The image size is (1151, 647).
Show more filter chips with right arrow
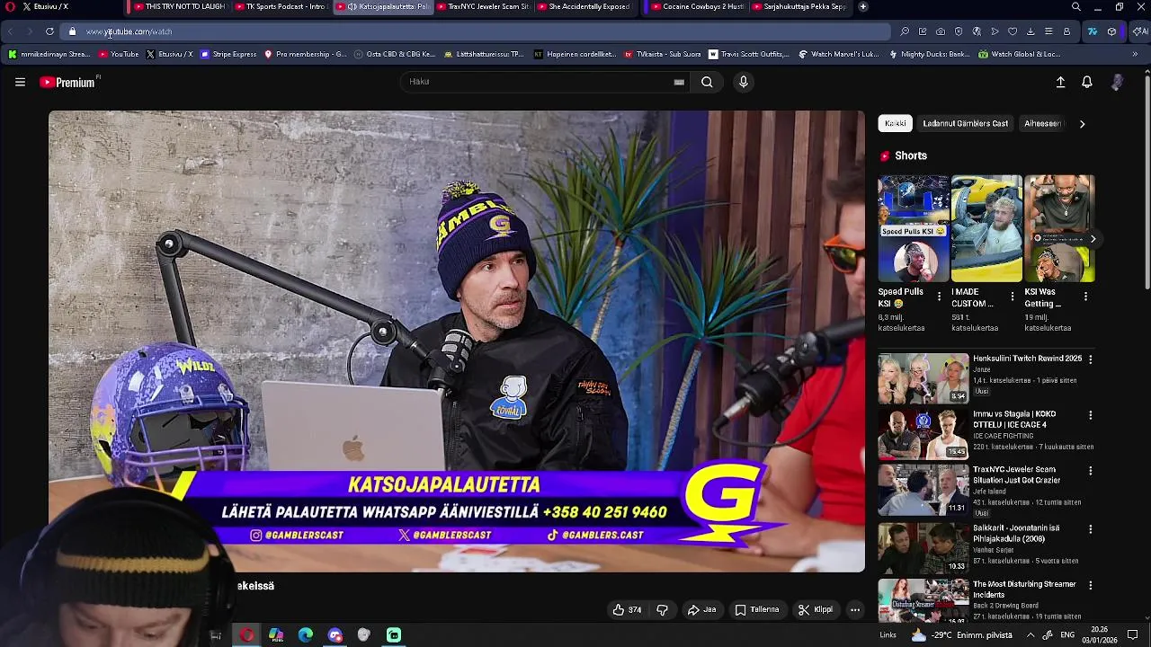(1082, 124)
